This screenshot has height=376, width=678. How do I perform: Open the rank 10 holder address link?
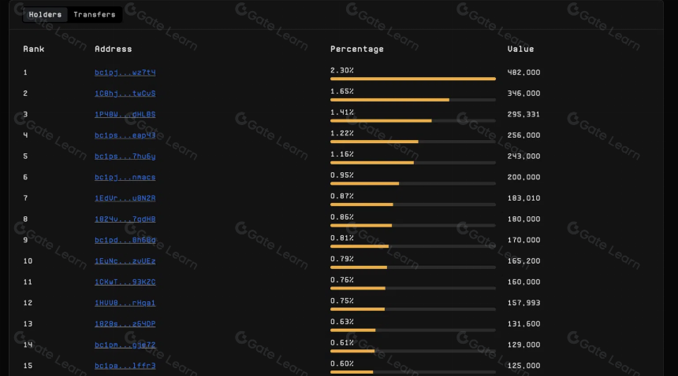point(125,261)
